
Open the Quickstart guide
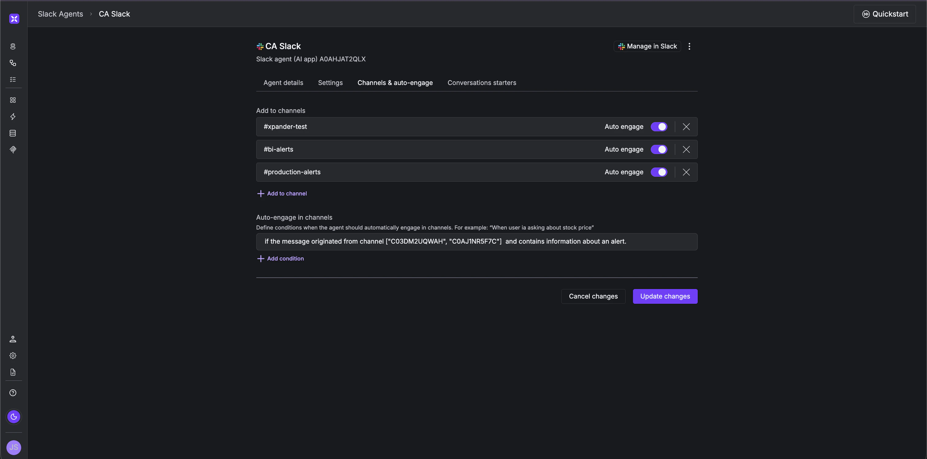tap(885, 14)
